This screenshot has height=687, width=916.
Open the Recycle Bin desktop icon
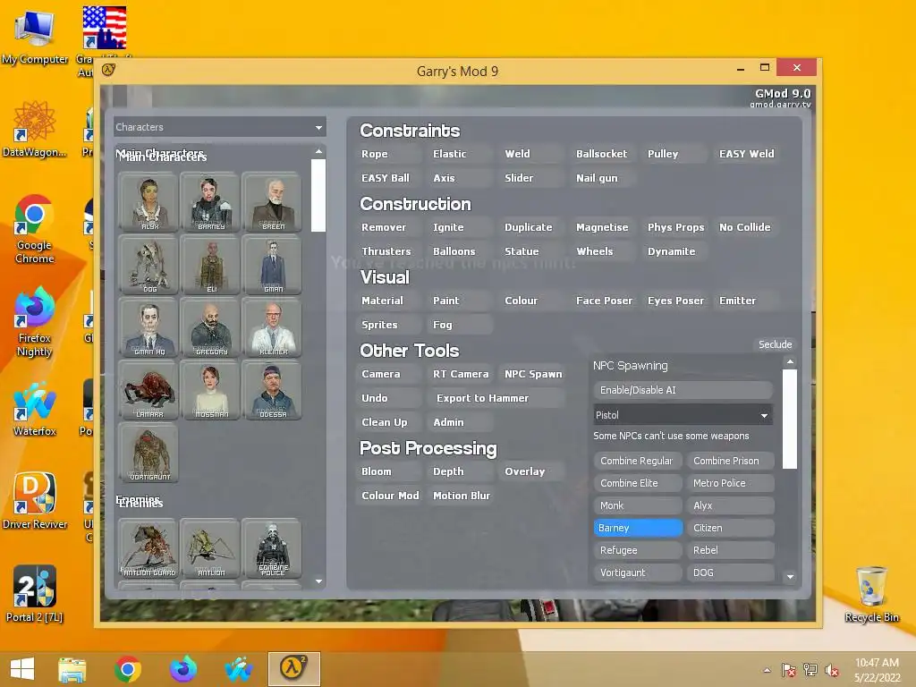click(871, 594)
